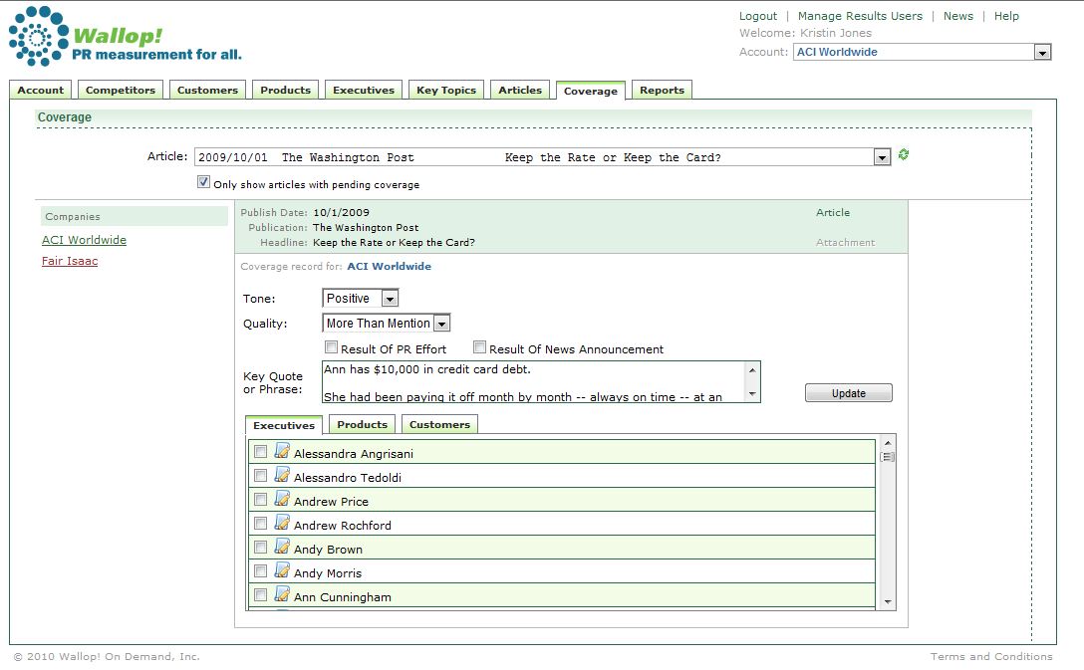Click the edit icon beside Andy Morris
This screenshot has height=670, width=1084.
pyautogui.click(x=282, y=570)
